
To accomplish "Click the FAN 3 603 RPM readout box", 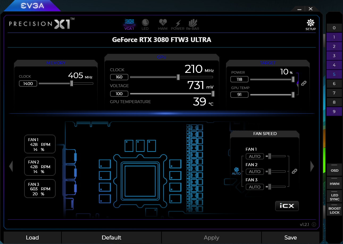I will click(40, 188).
